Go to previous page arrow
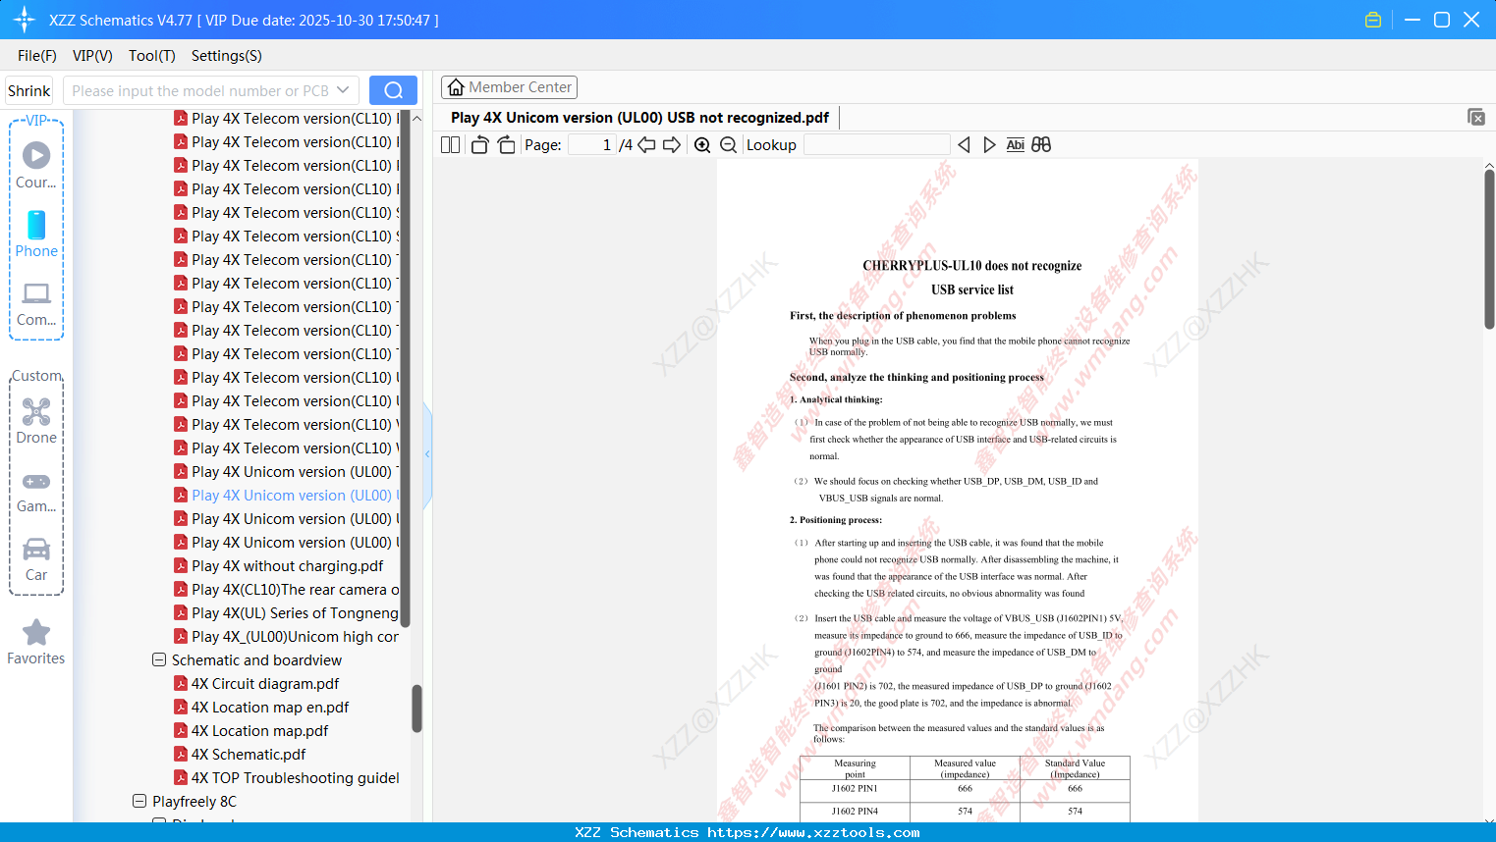 [x=646, y=145]
